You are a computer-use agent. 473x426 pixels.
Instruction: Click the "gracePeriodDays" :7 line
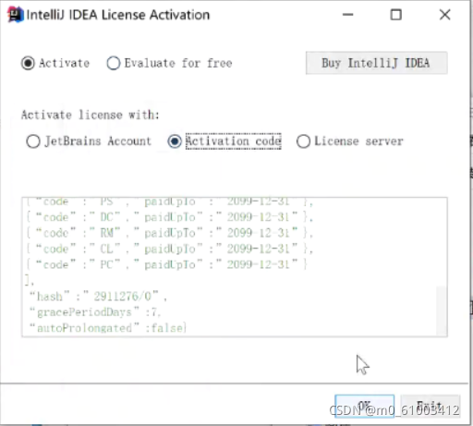[95, 312]
